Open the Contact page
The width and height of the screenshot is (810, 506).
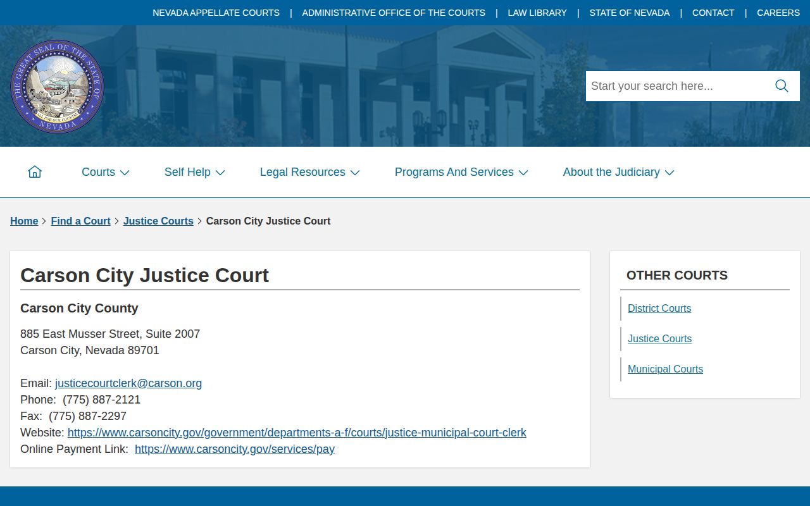tap(713, 13)
